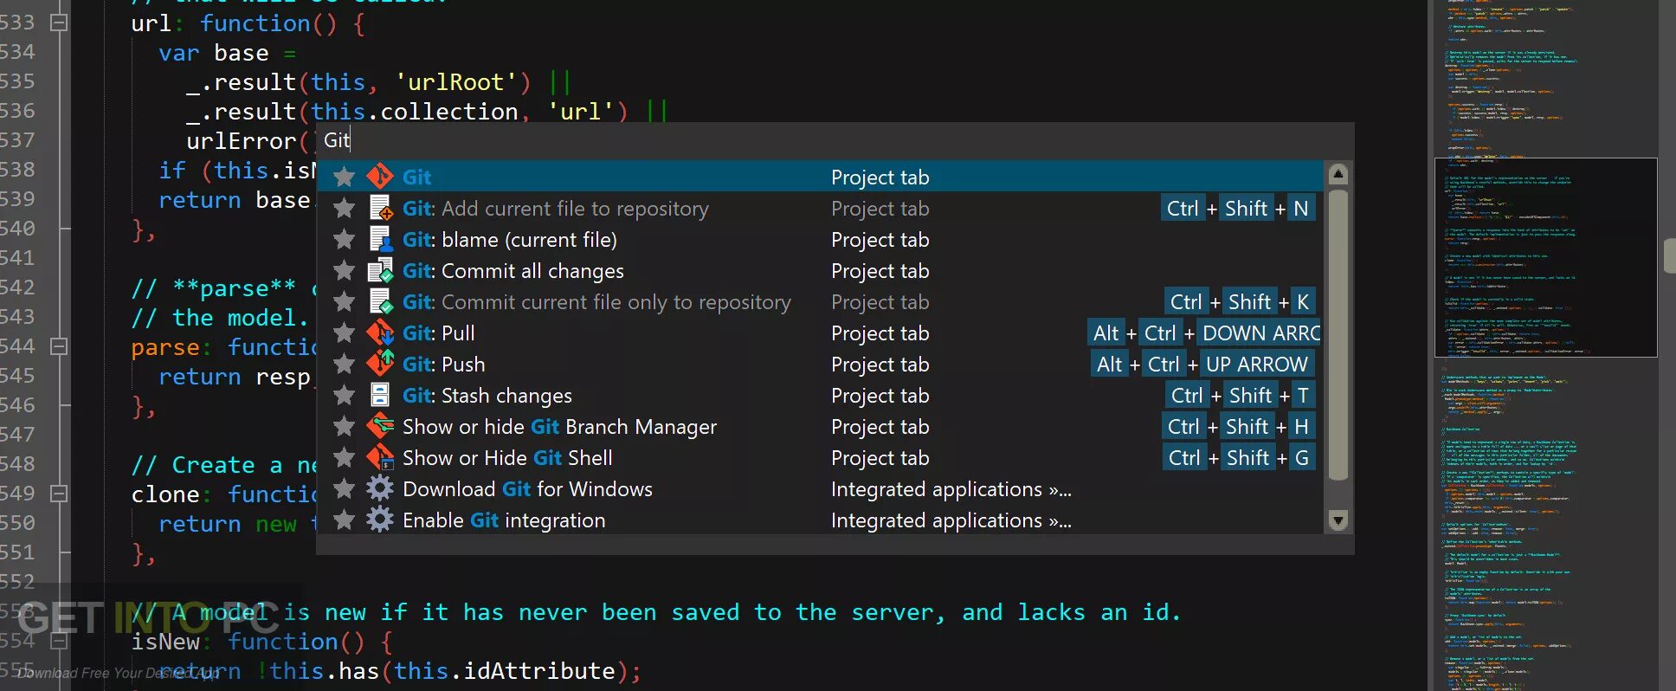Viewport: 1676px width, 691px height.
Task: Choose 'Download Git for Windows' from results
Action: click(x=819, y=488)
